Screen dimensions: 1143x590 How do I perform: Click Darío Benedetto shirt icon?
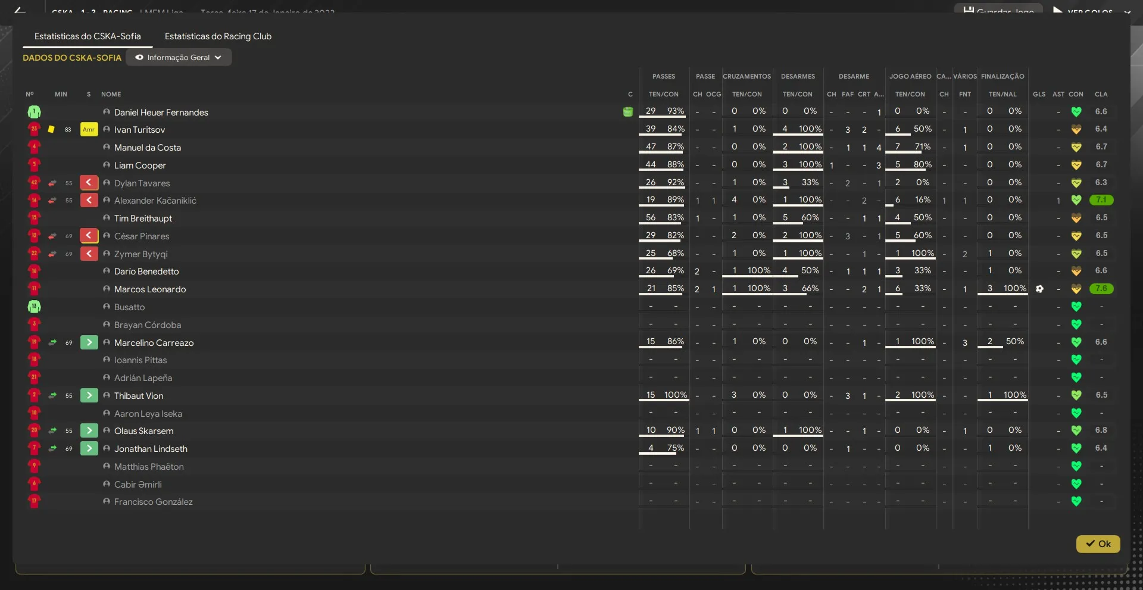[34, 271]
